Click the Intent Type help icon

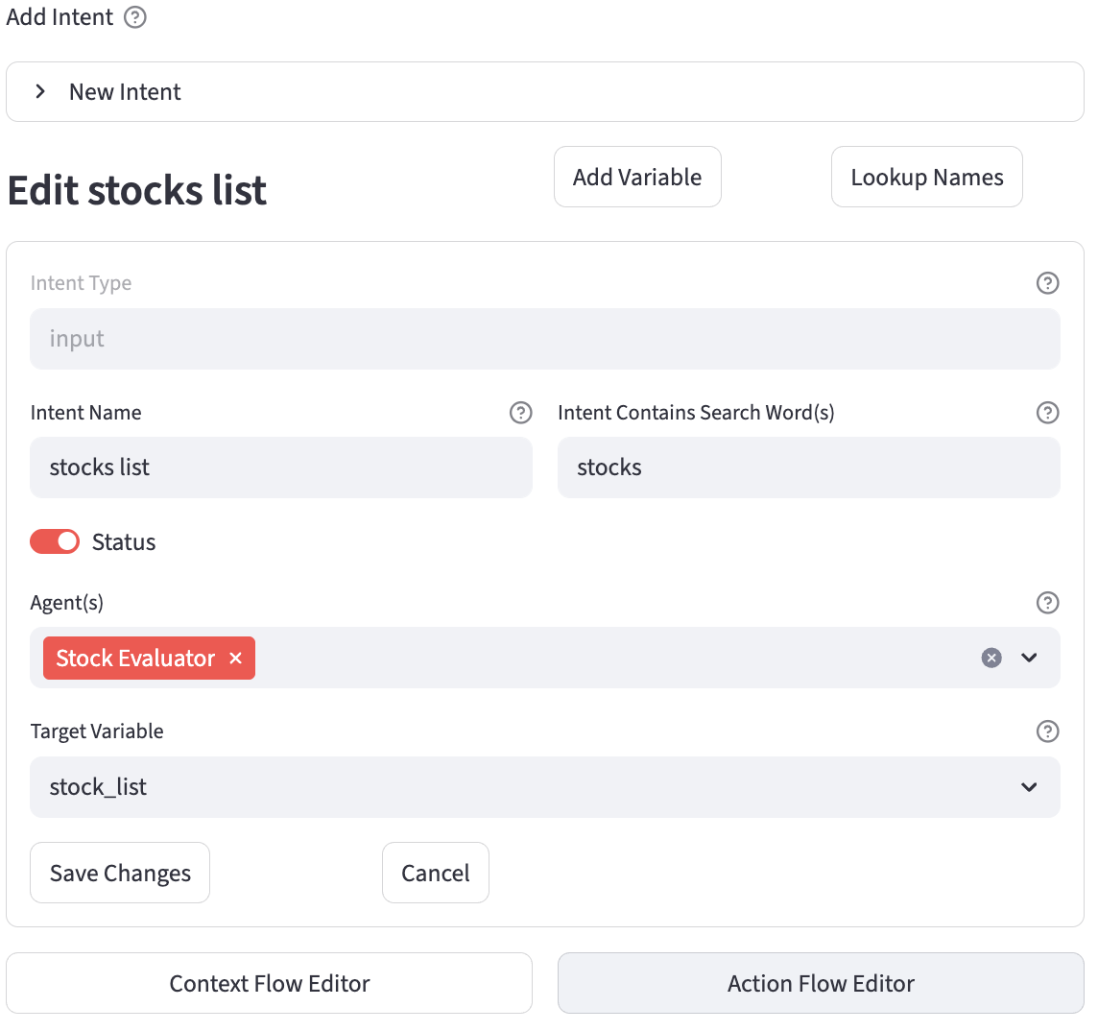[x=1047, y=283]
